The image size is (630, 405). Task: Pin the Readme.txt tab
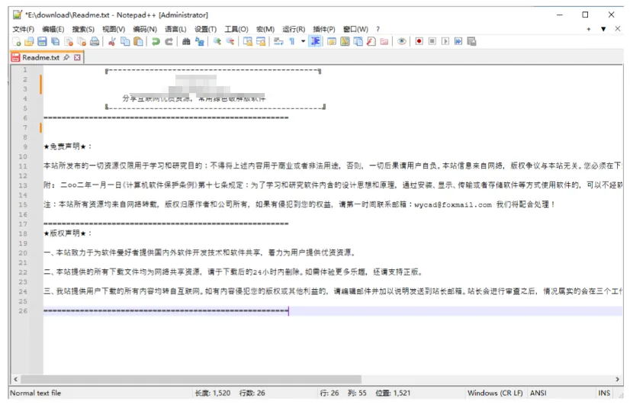tap(66, 57)
